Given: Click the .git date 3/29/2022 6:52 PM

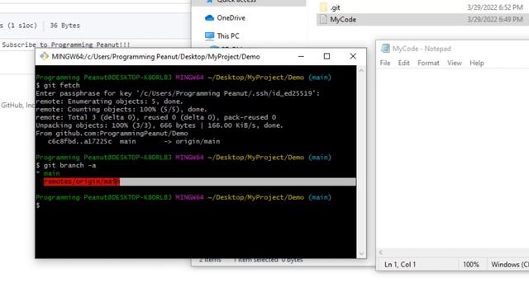Looking at the screenshot, I should click(x=495, y=7).
